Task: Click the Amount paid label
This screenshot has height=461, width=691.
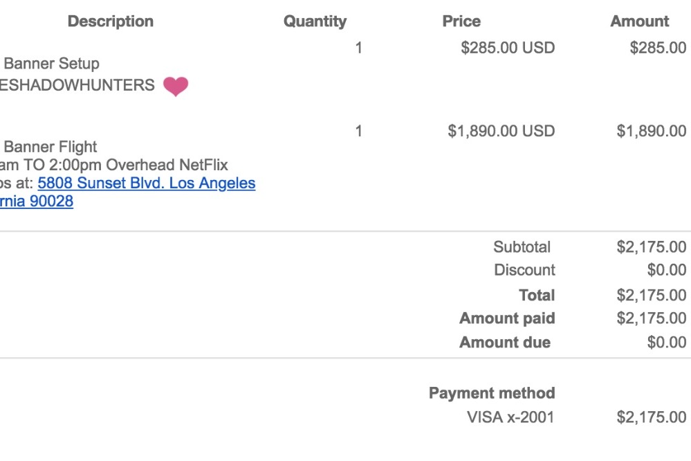Action: click(x=507, y=318)
